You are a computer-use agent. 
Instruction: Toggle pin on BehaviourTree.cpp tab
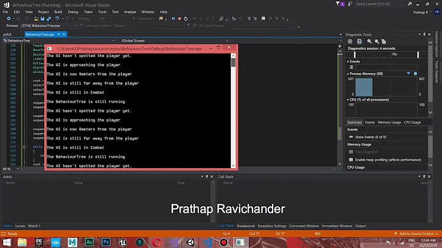click(x=59, y=34)
